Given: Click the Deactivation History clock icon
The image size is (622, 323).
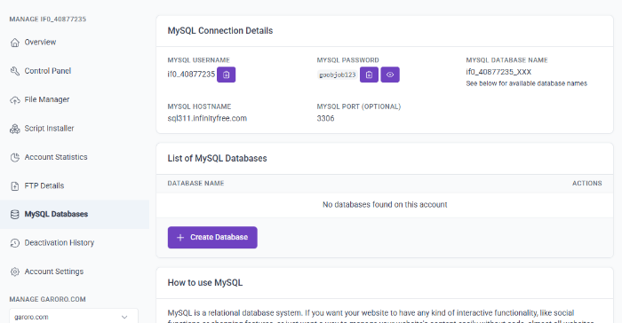Looking at the screenshot, I should coord(15,243).
